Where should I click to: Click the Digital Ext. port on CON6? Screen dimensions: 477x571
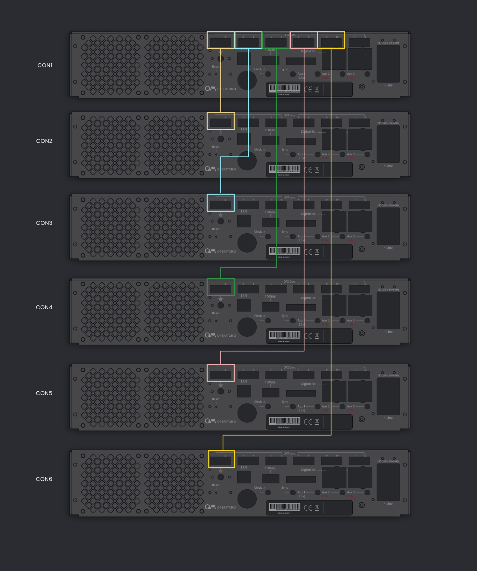(x=301, y=479)
